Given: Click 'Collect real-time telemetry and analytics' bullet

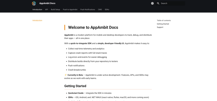Looking at the screenshot, I should 86,49.
